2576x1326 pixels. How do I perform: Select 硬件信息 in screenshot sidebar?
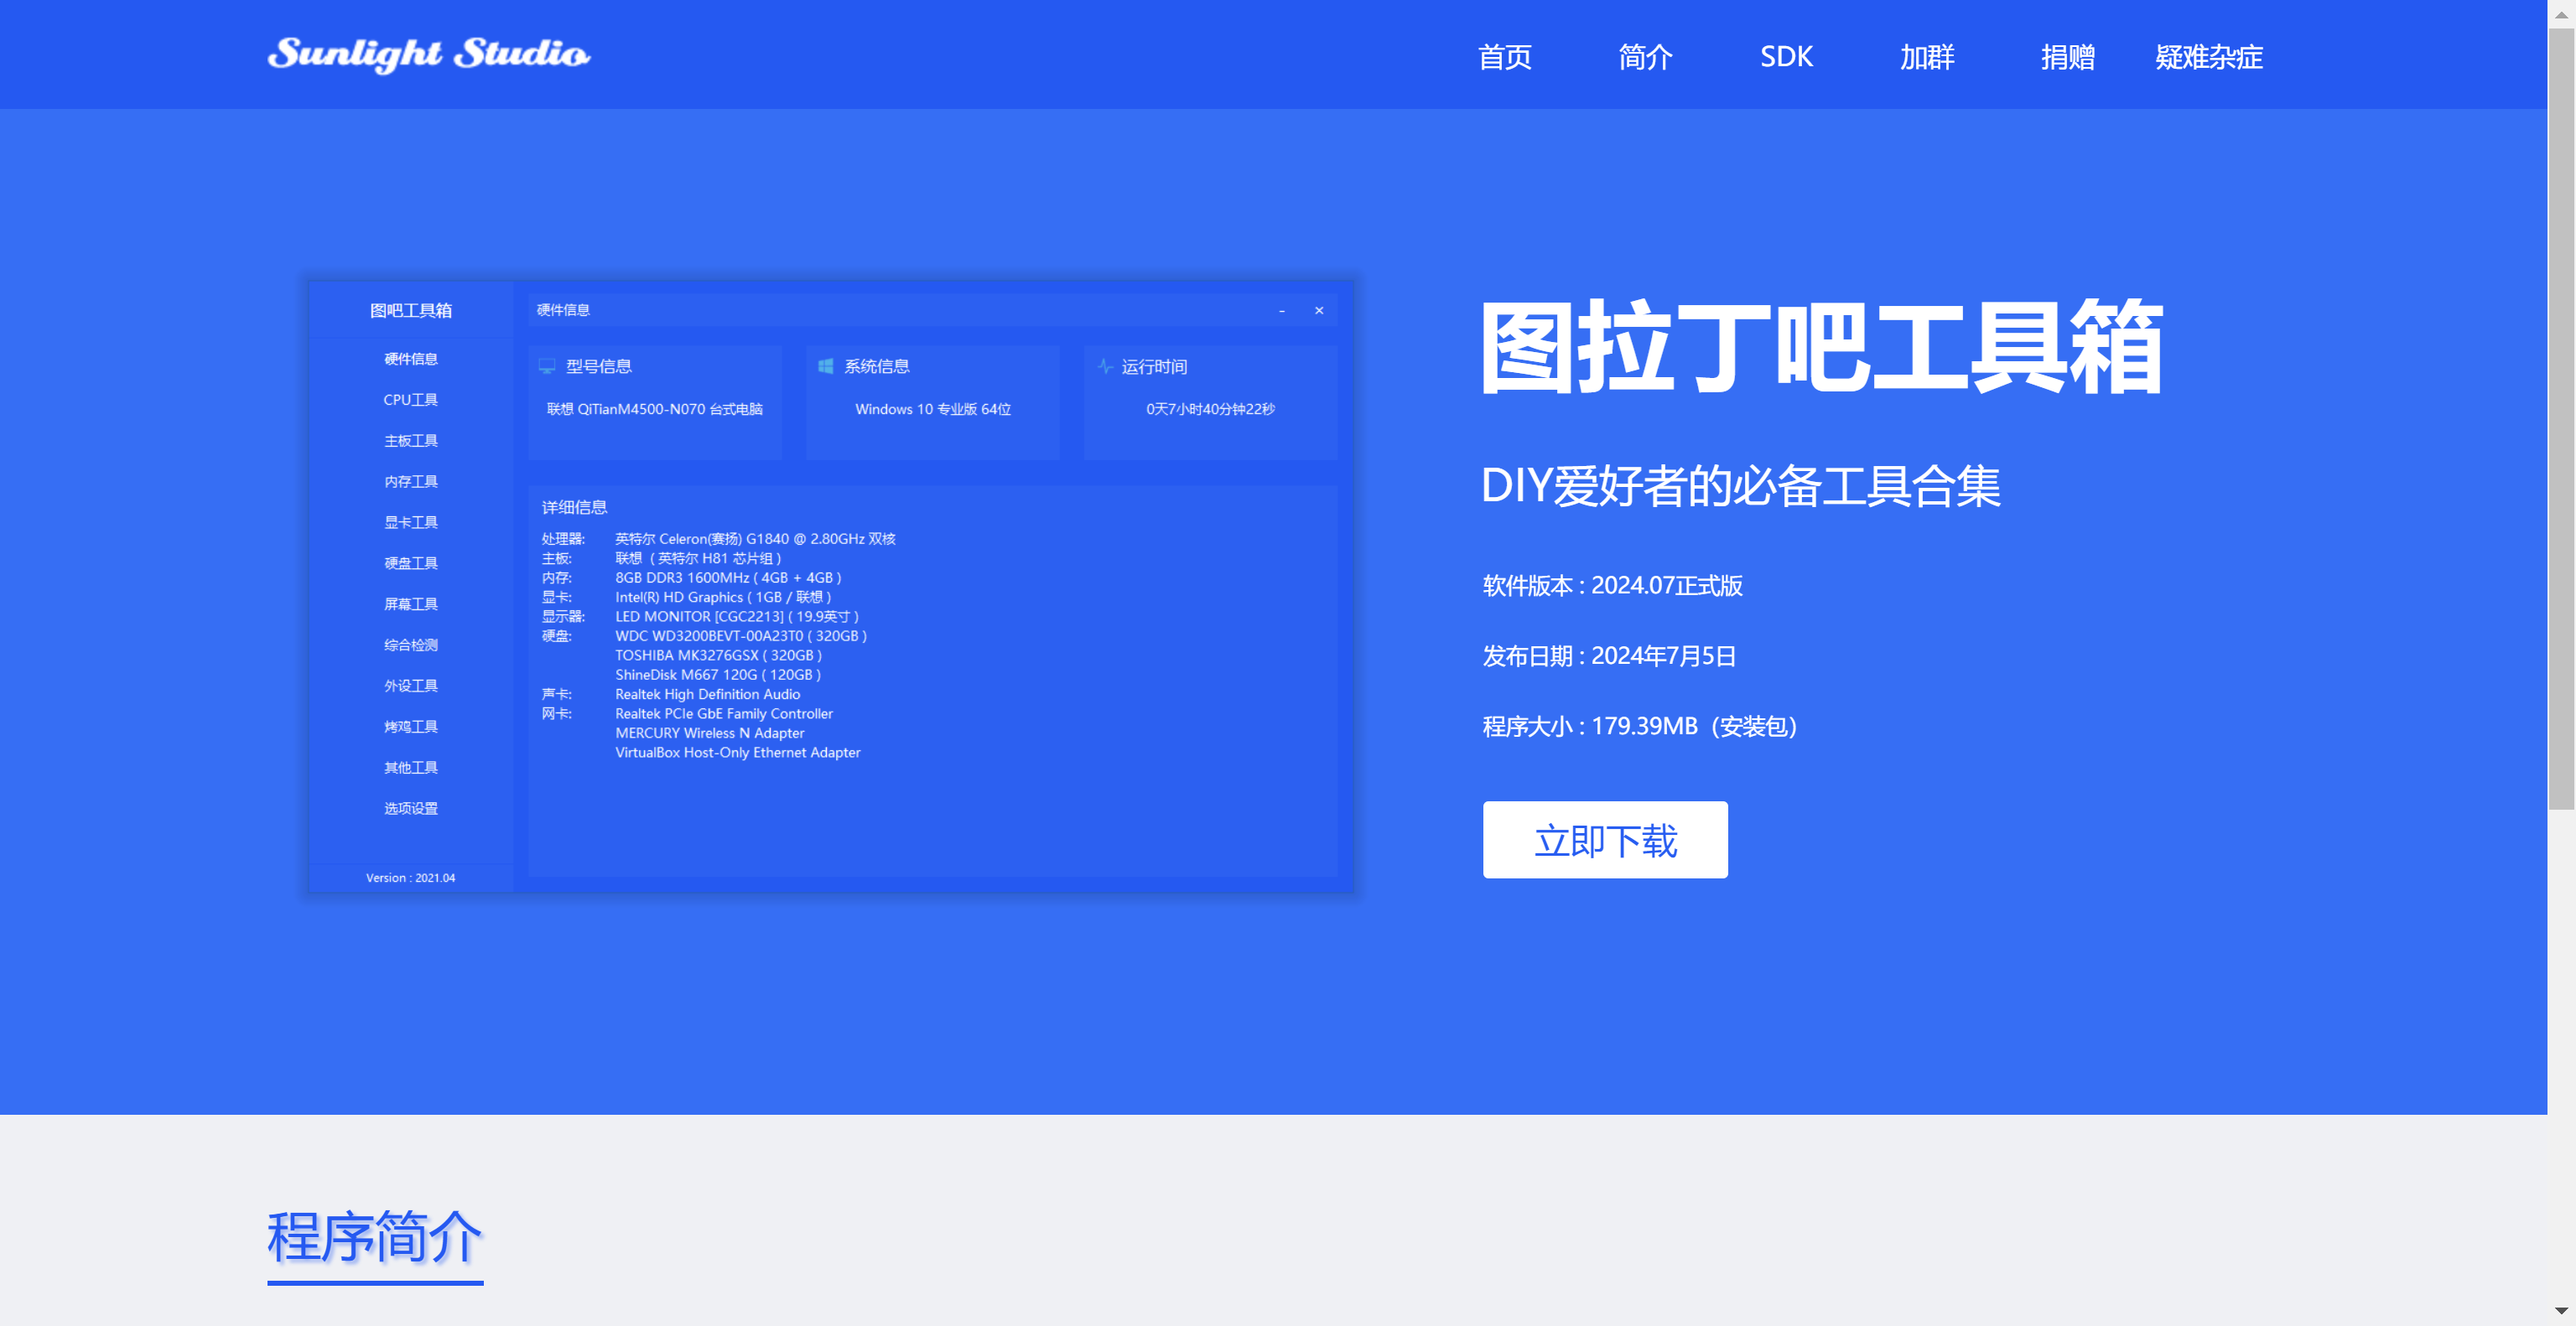pyautogui.click(x=411, y=359)
